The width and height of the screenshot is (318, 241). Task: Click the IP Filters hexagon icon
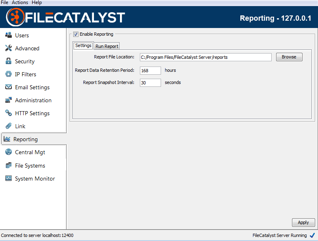pos(8,74)
